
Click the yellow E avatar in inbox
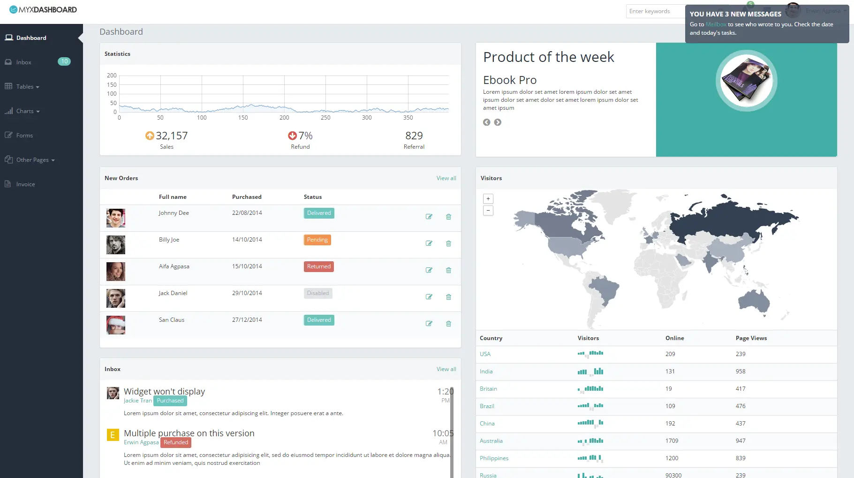click(x=113, y=435)
